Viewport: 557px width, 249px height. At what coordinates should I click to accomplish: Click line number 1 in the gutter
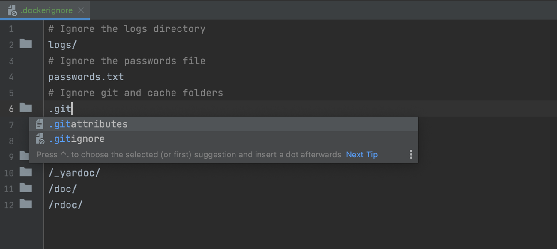(11, 29)
